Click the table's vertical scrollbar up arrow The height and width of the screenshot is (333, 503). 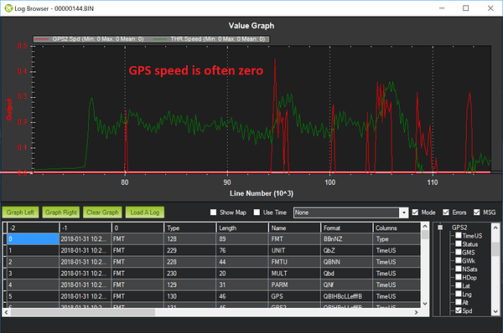point(425,227)
